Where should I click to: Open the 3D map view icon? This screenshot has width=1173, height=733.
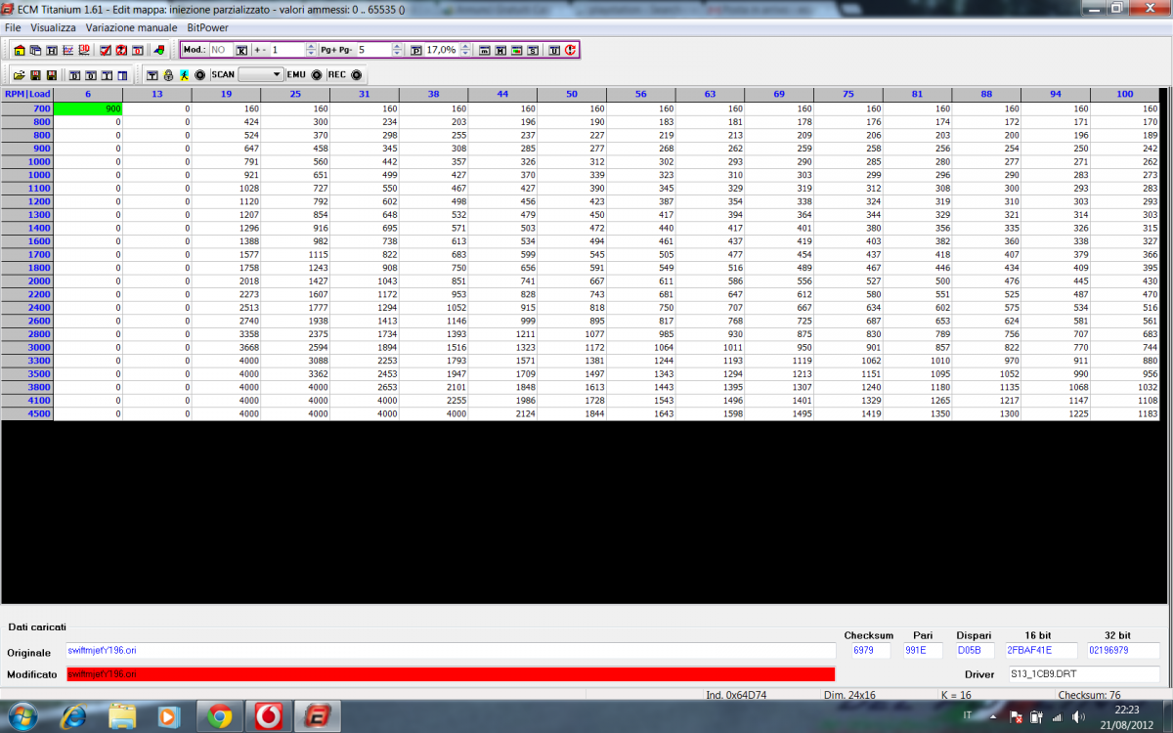[84, 50]
